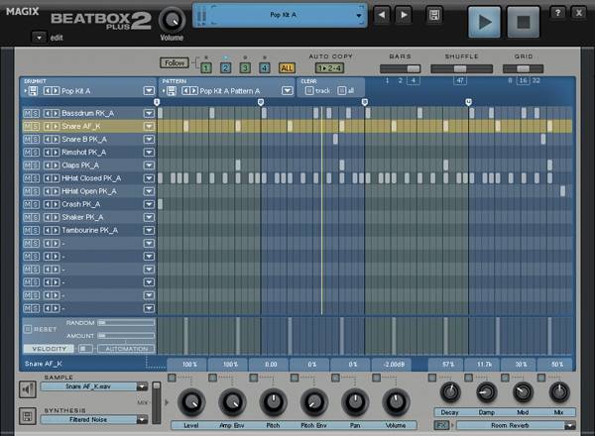This screenshot has height=436, width=595.
Task: Open the Pop Kit A preset dropdown
Action: (x=359, y=16)
